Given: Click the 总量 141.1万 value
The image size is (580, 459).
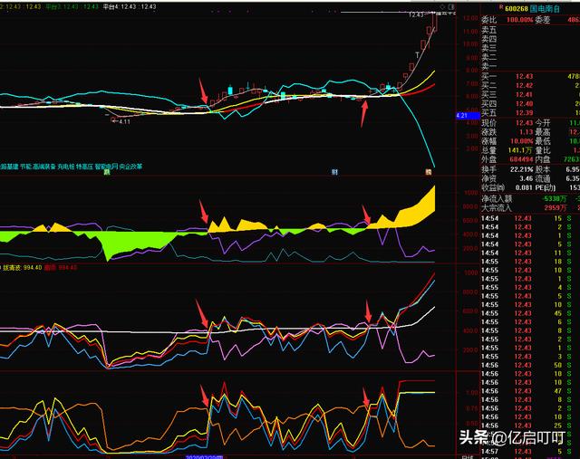Looking at the screenshot, I should point(521,150).
